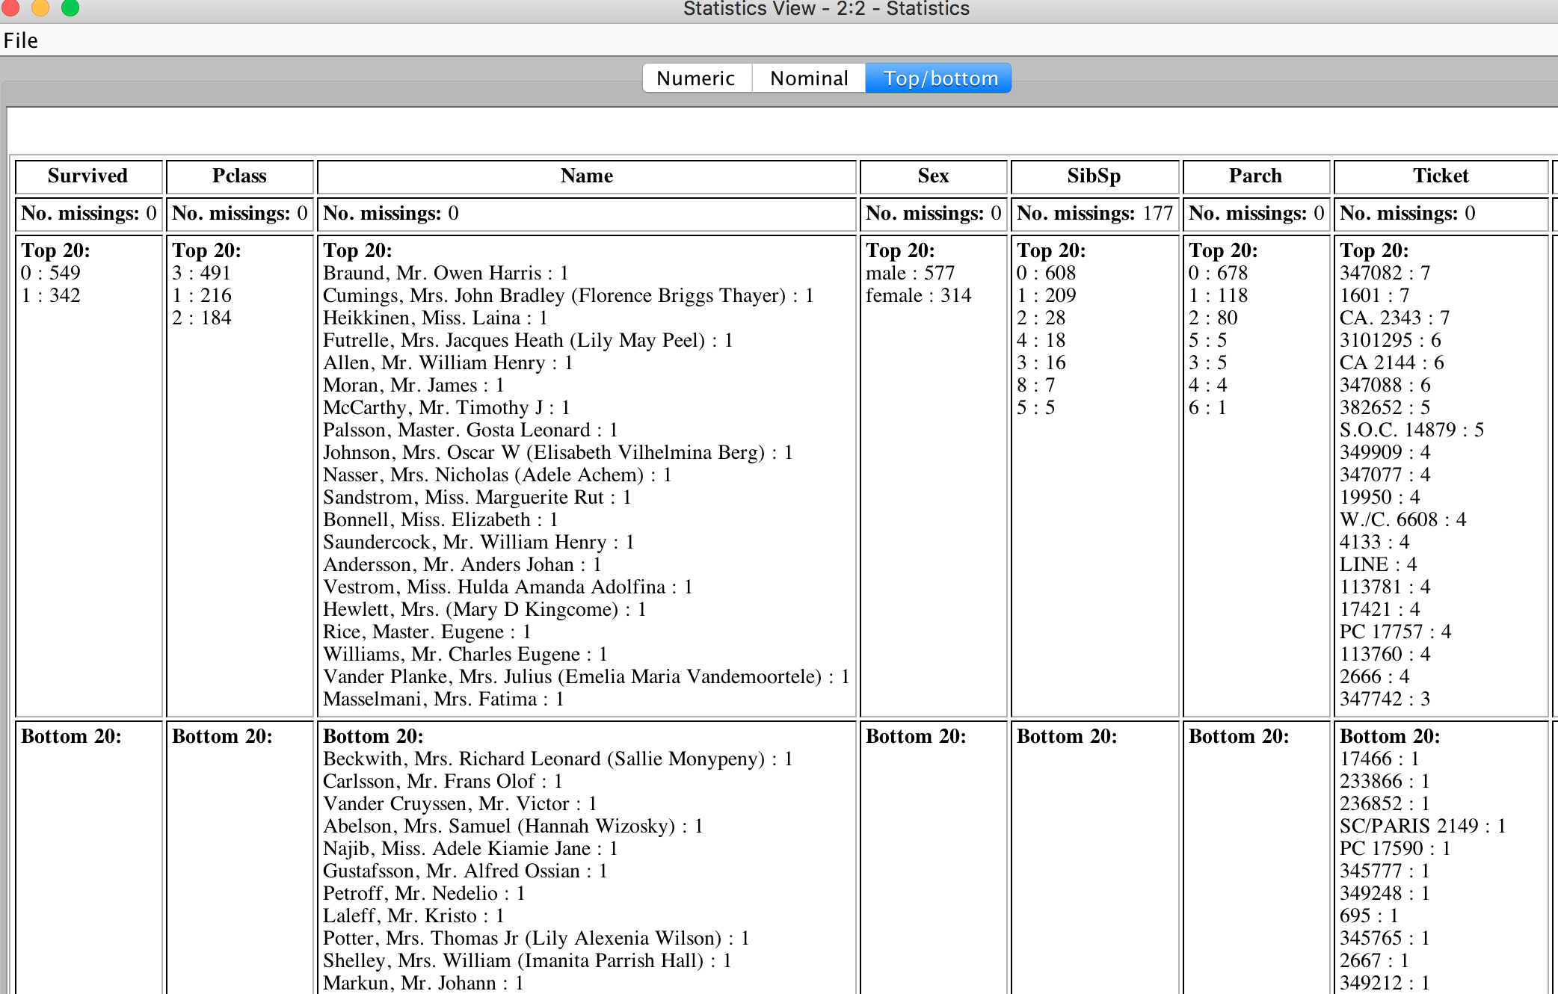Screen dimensions: 1558x994
Task: Click the Ticket column header
Action: click(1441, 176)
